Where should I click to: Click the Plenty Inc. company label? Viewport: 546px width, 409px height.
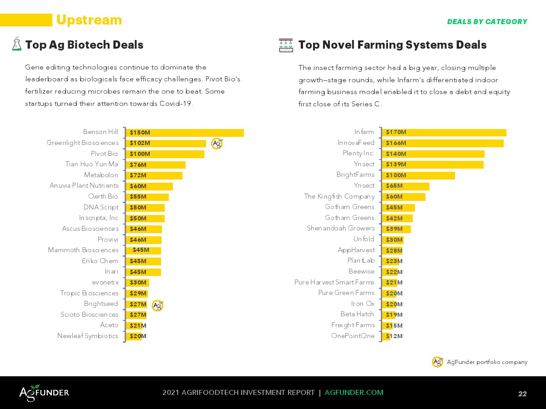coord(358,154)
